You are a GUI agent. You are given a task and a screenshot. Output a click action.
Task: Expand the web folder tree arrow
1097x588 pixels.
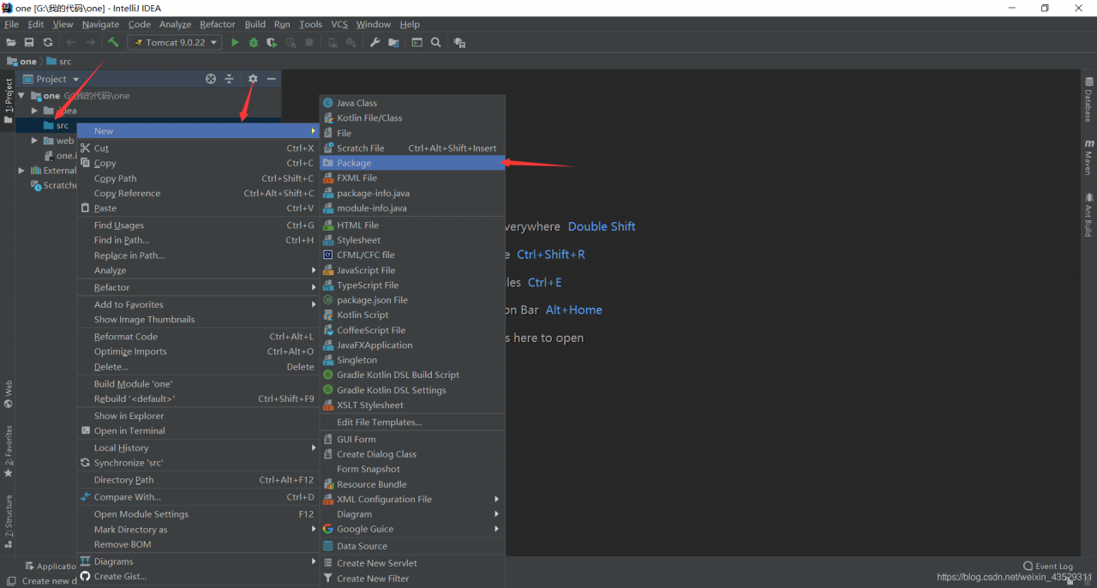tap(35, 141)
